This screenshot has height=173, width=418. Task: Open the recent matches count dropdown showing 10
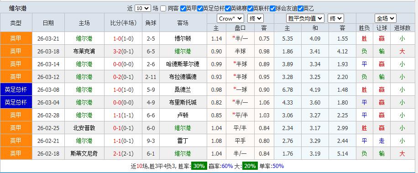143,9
